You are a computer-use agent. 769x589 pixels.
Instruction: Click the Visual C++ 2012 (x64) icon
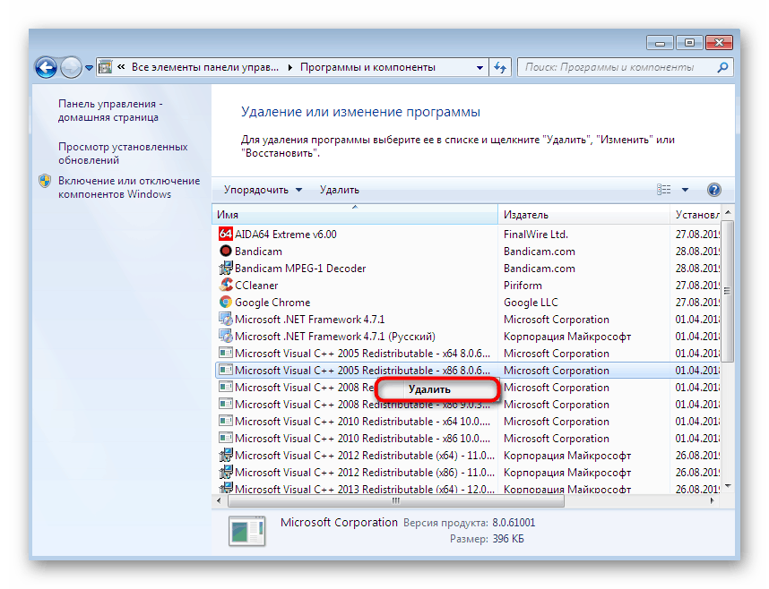(x=225, y=456)
